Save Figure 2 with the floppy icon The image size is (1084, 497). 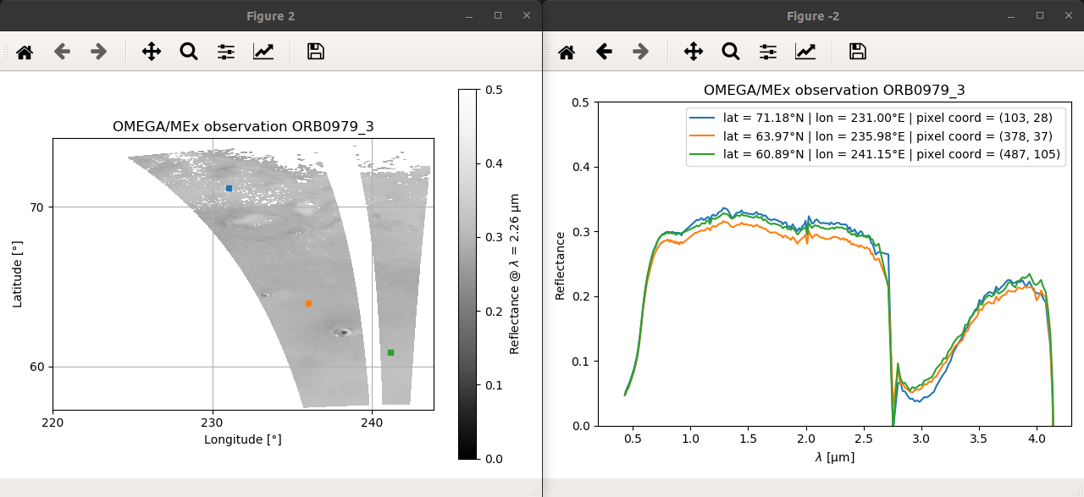(316, 52)
